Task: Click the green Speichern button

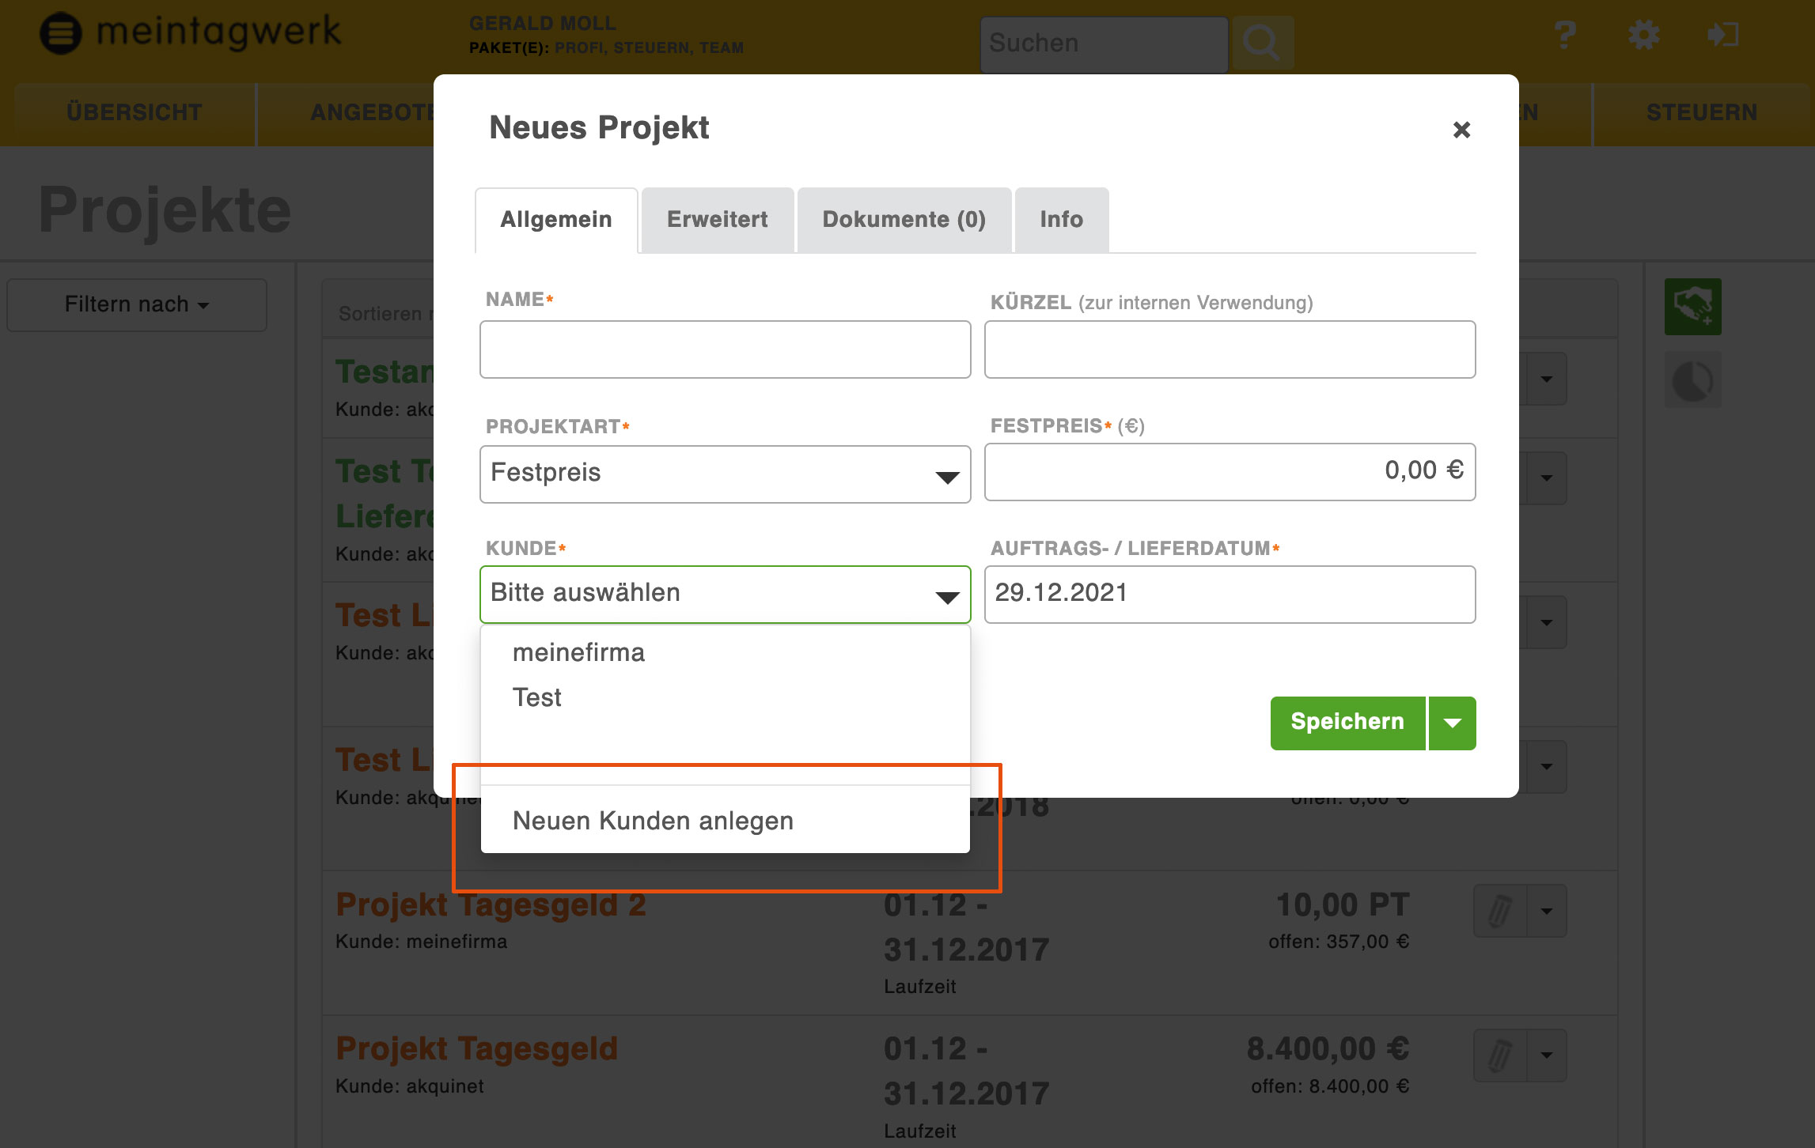Action: [1347, 723]
